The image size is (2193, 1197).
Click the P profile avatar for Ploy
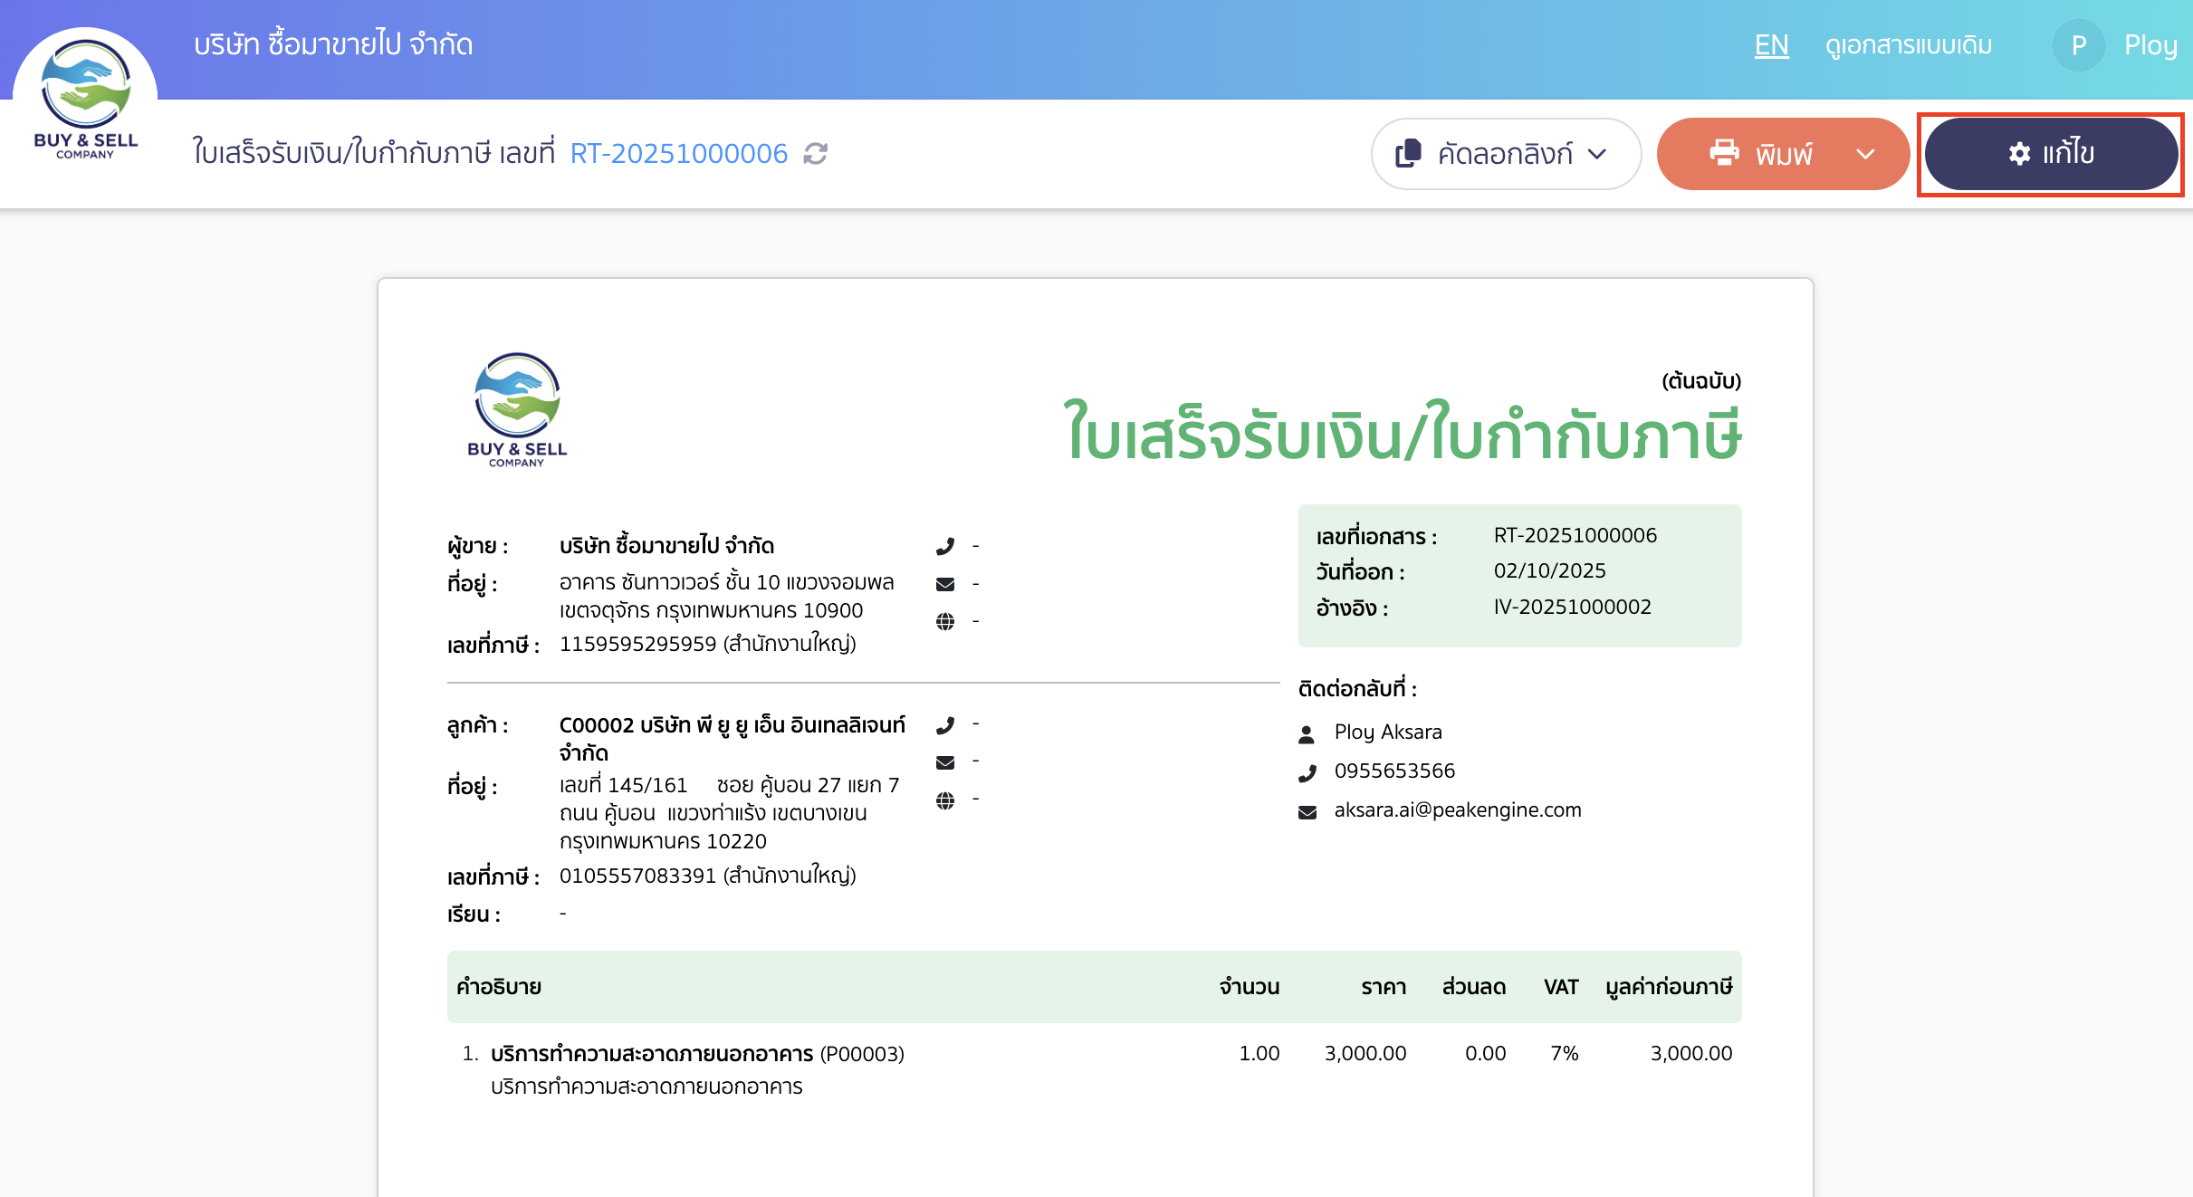click(x=2078, y=44)
